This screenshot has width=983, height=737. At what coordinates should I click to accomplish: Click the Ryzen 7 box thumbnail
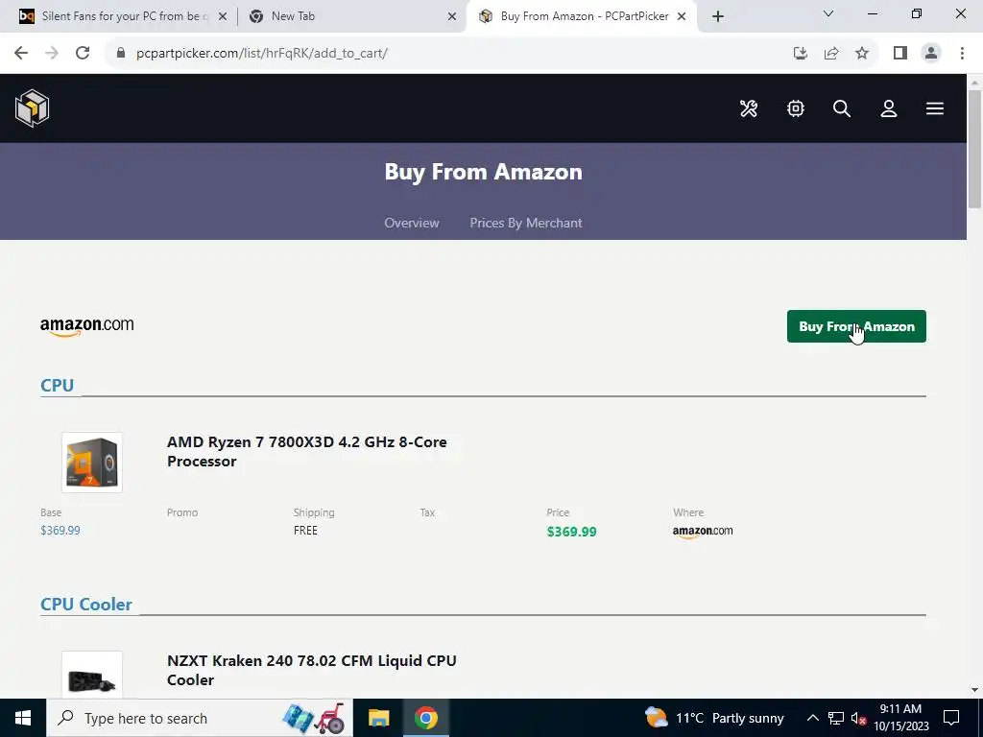[x=91, y=462]
